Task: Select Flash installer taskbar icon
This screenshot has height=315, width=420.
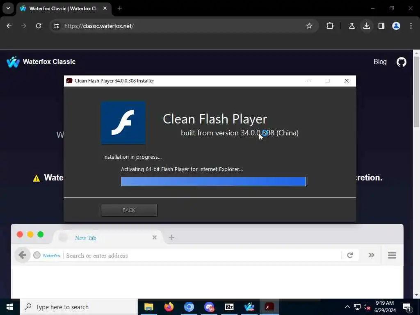Action: point(269,307)
